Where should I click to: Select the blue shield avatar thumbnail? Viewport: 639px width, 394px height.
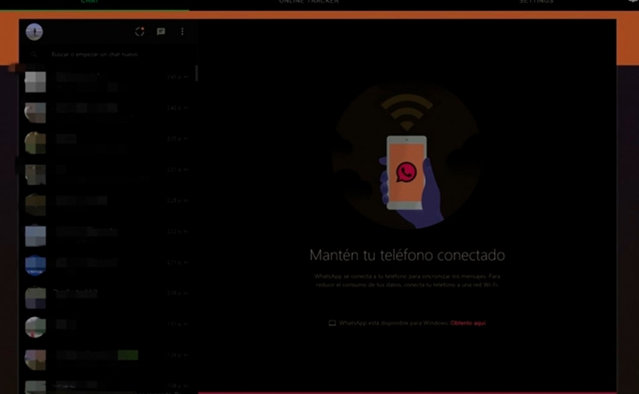[x=35, y=265]
